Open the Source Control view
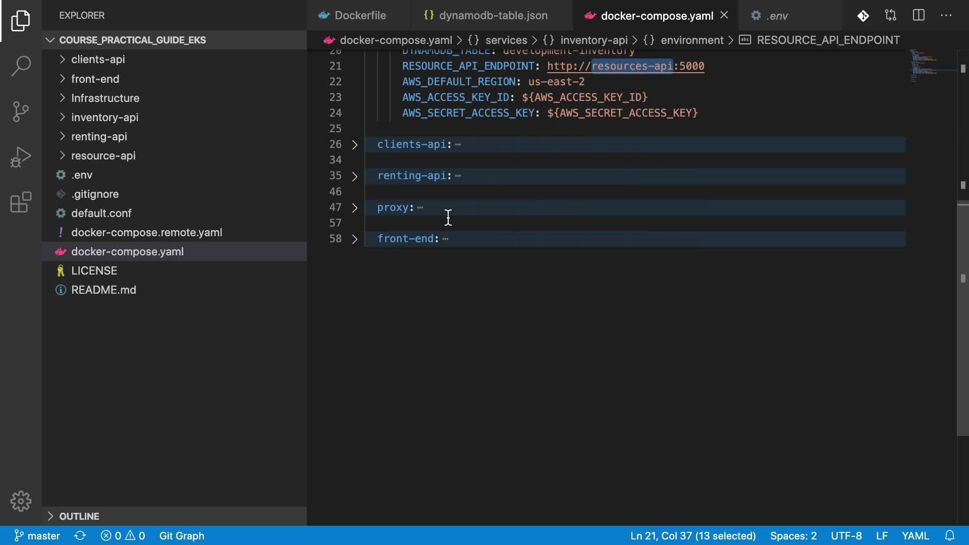The width and height of the screenshot is (969, 545). click(x=21, y=112)
